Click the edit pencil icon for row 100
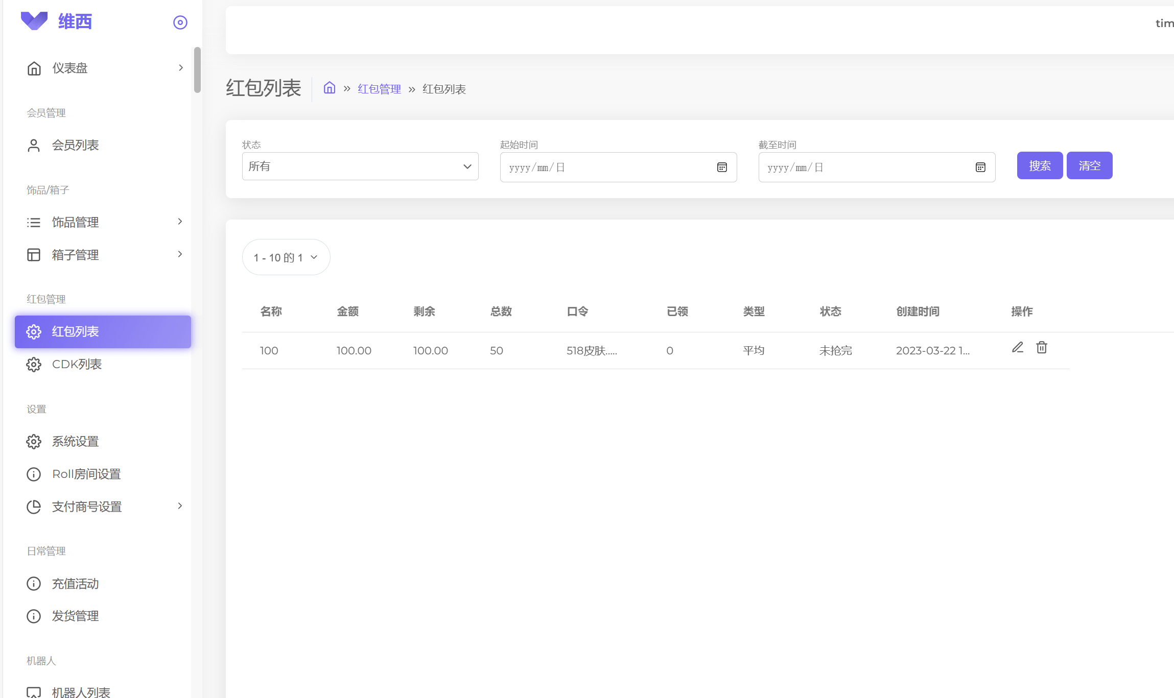 coord(1018,348)
